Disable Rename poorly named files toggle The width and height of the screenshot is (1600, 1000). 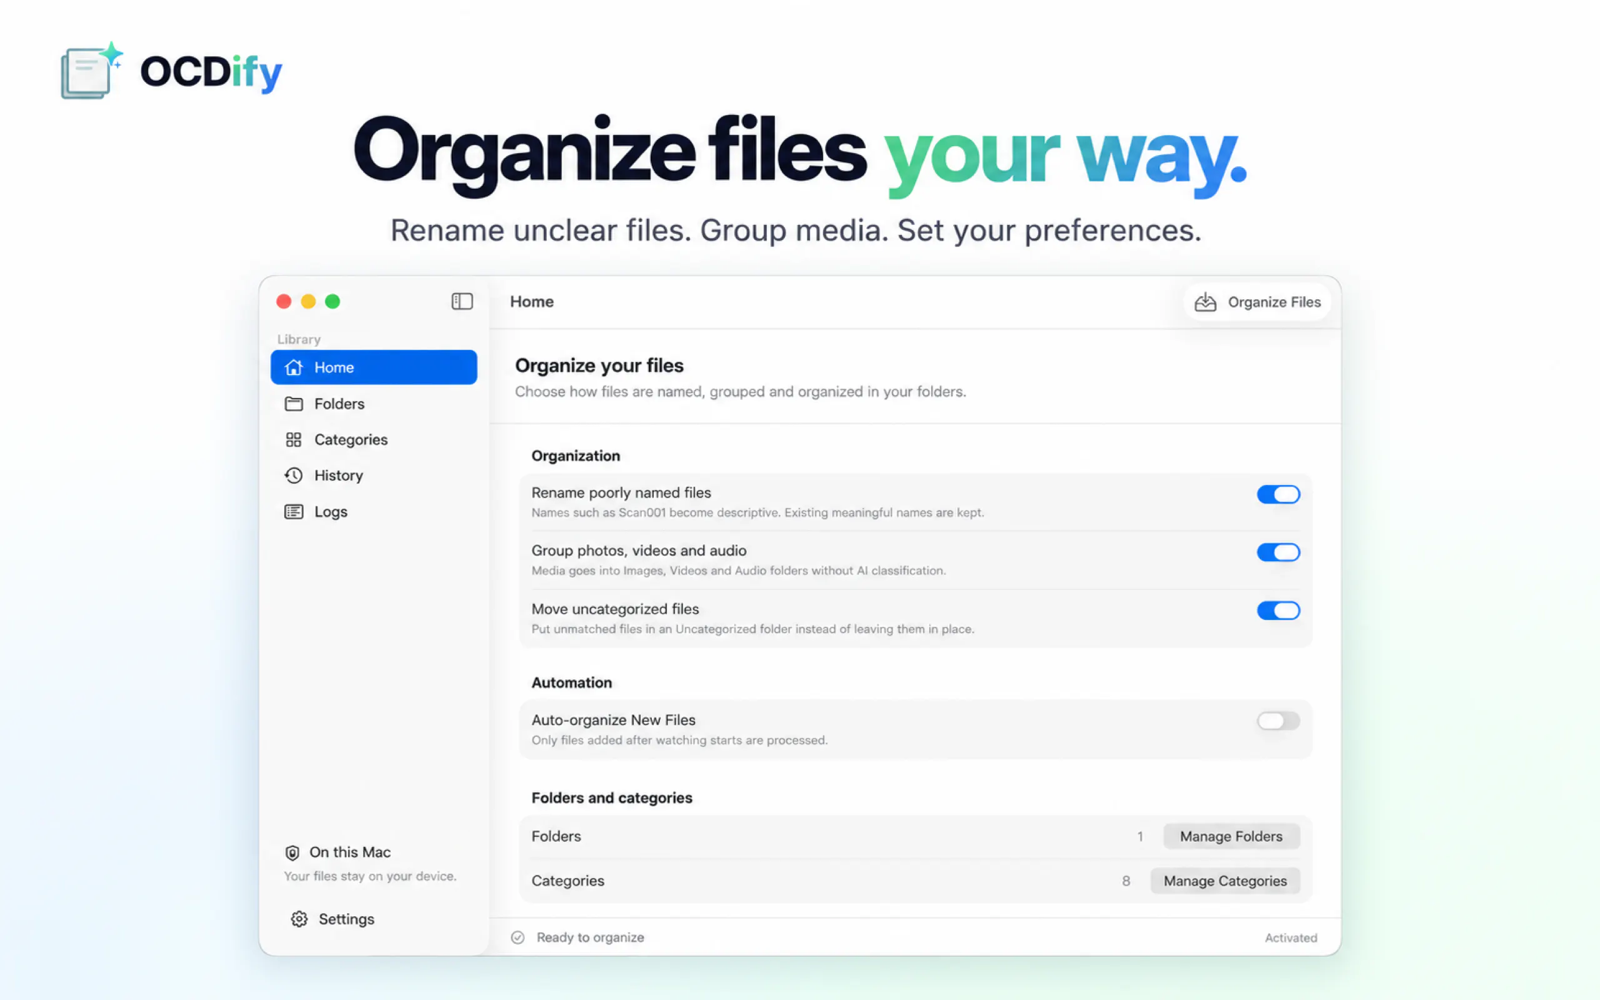tap(1278, 494)
